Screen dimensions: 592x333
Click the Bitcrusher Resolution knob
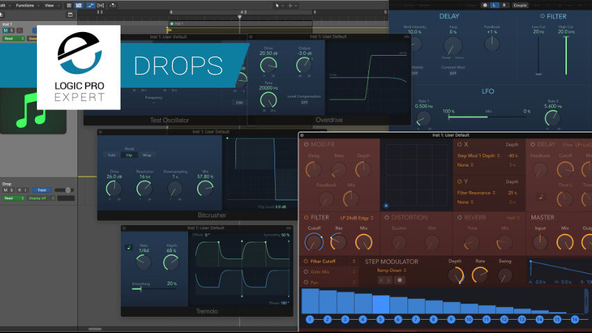(144, 188)
